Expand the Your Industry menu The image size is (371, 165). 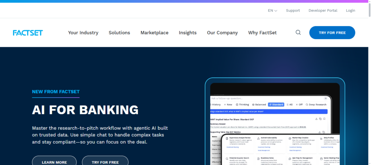pos(83,33)
